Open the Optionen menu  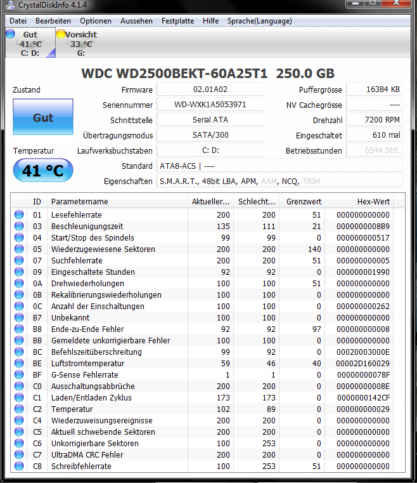(96, 21)
